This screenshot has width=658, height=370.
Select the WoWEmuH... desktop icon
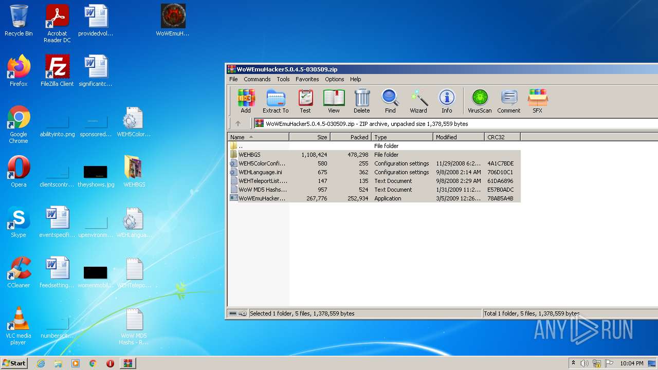[x=173, y=21]
